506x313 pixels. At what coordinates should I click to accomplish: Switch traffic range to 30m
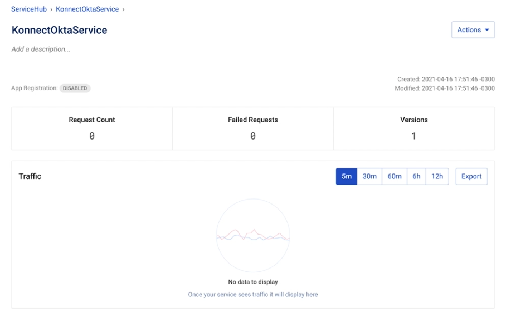[369, 176]
